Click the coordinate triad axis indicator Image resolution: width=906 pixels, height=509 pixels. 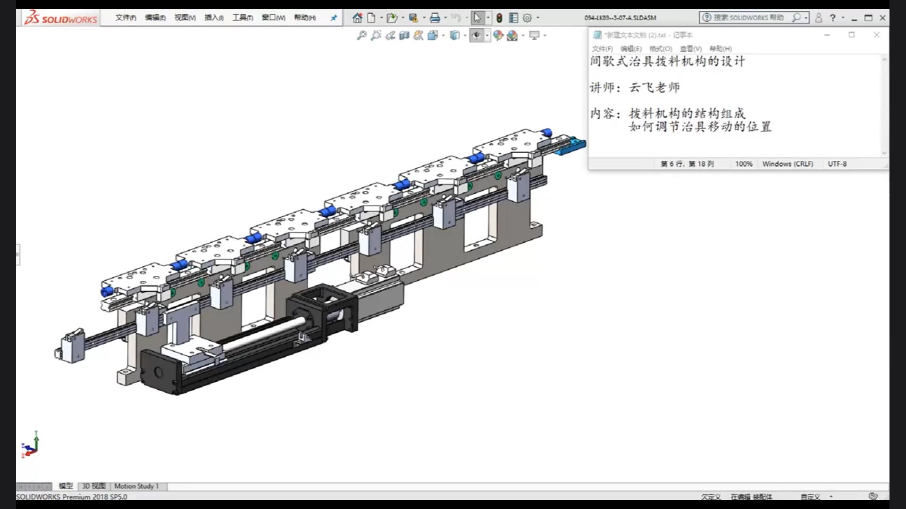click(x=30, y=444)
